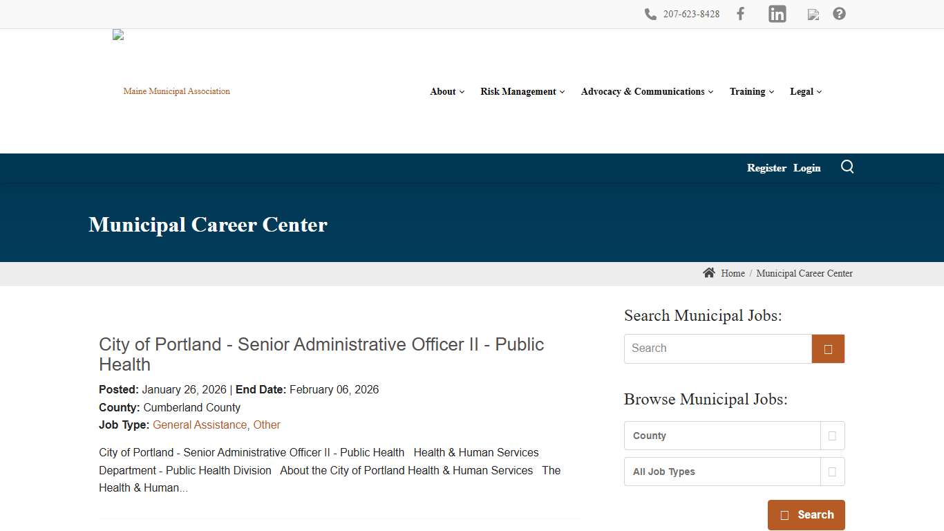Image resolution: width=944 pixels, height=531 pixels.
Task: Open the LinkedIn page icon
Action: (x=777, y=14)
